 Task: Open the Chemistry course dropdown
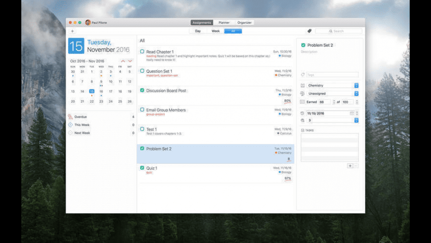(332, 86)
